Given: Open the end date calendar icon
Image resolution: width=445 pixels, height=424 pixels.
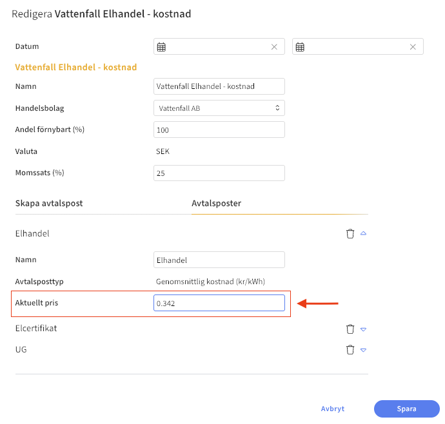Looking at the screenshot, I should pyautogui.click(x=301, y=47).
